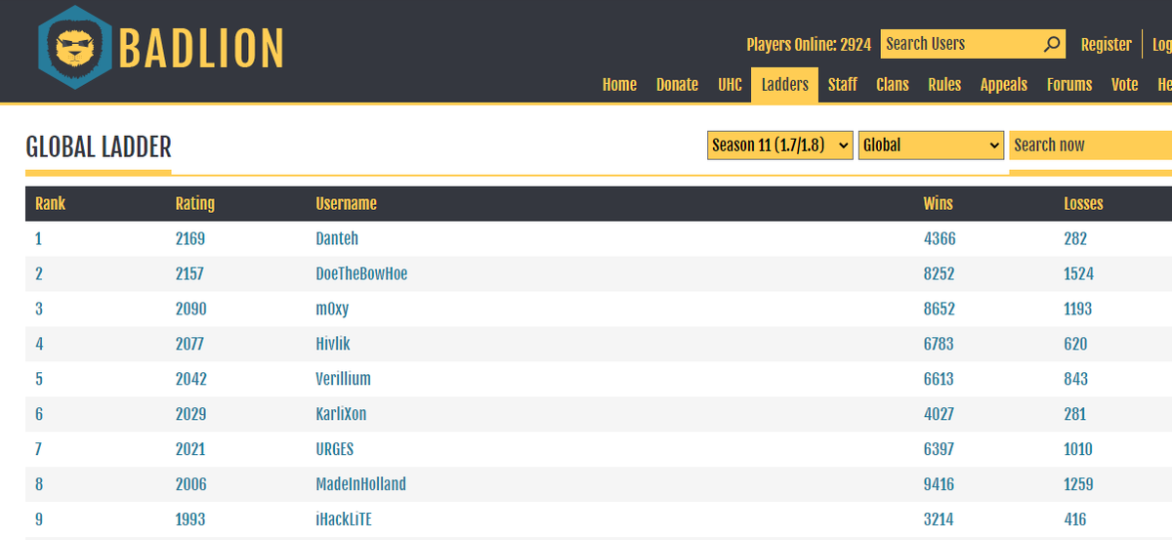Open player iHackLiTE's profile
The height and width of the screenshot is (540, 1172).
[x=345, y=519]
